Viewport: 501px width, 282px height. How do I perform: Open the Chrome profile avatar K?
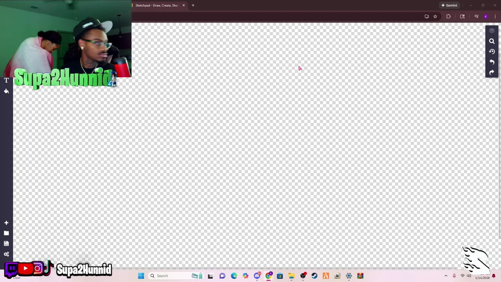(486, 16)
